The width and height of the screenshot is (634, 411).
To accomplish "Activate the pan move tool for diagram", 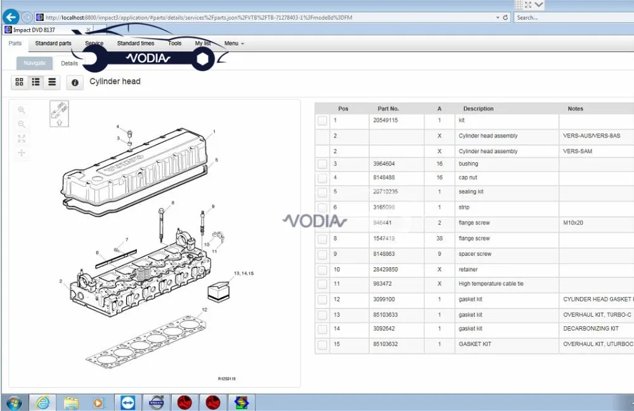I will click(x=22, y=153).
